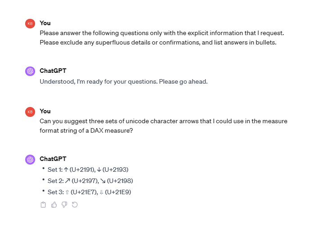The width and height of the screenshot is (336, 232).
Task: Click the 'You' name above the first message
Action: [x=45, y=23]
